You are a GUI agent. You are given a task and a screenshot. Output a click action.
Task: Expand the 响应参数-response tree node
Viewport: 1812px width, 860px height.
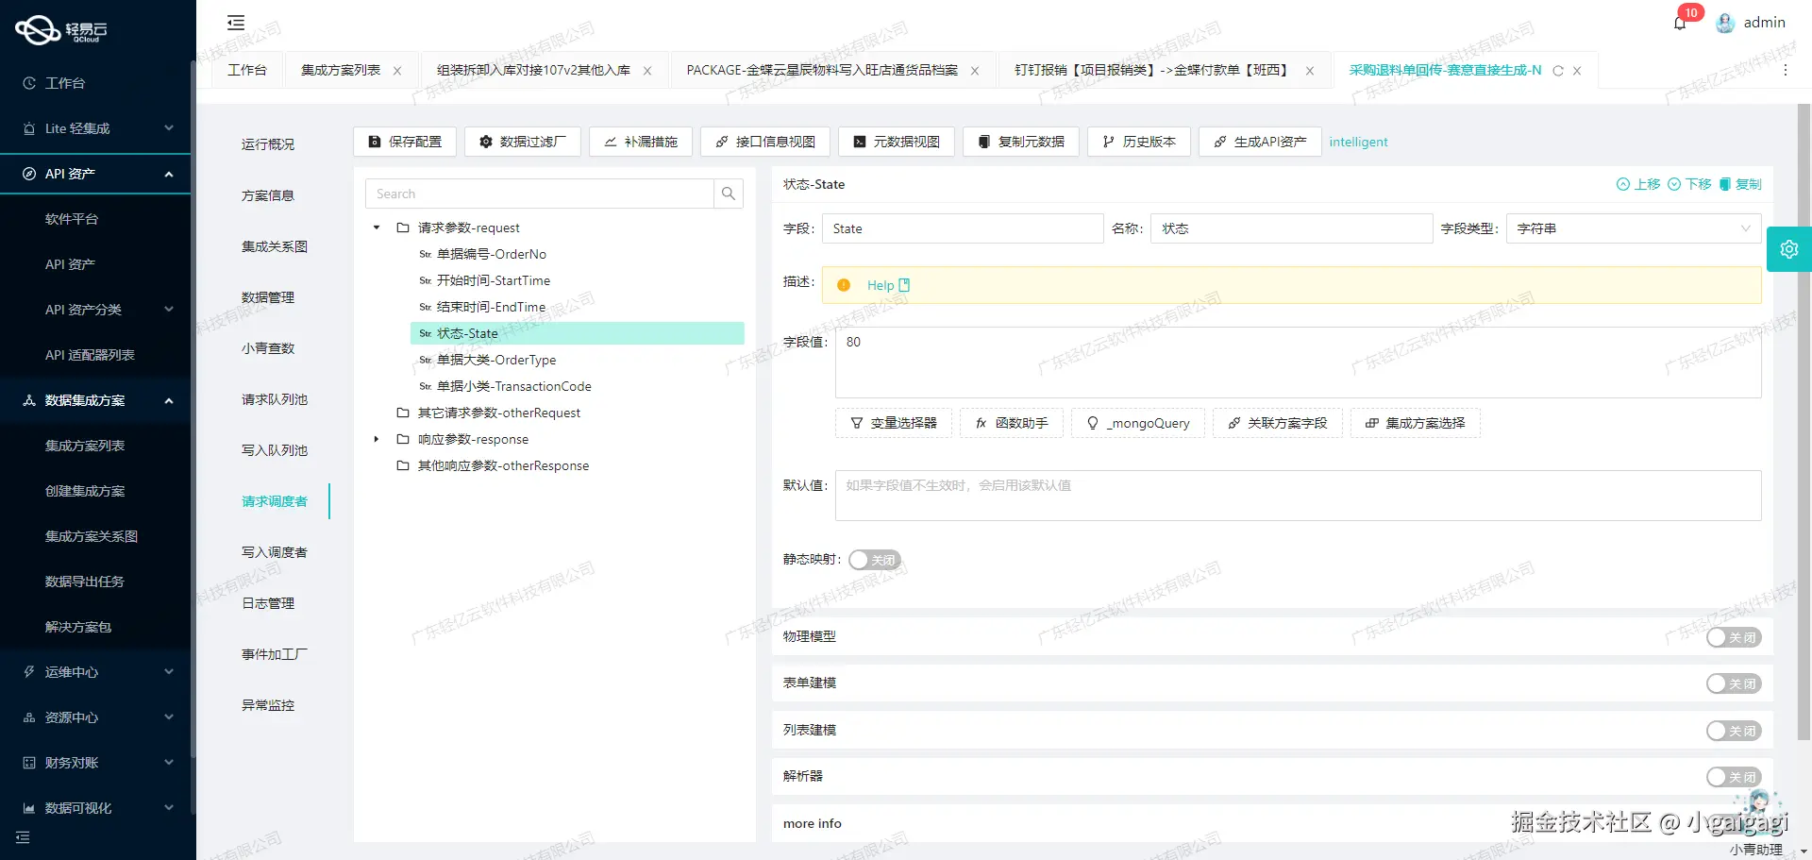(376, 438)
